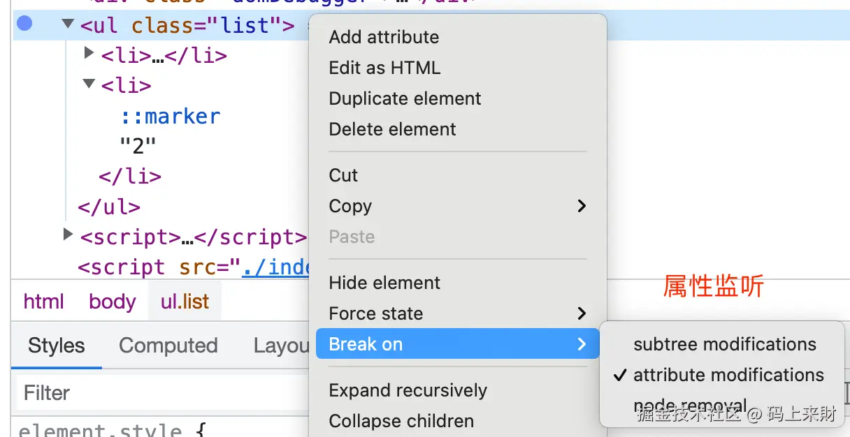Choose Edit as HTML

point(384,68)
